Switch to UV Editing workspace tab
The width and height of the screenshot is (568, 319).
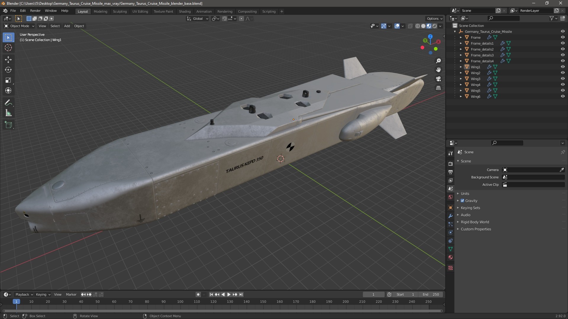click(140, 12)
